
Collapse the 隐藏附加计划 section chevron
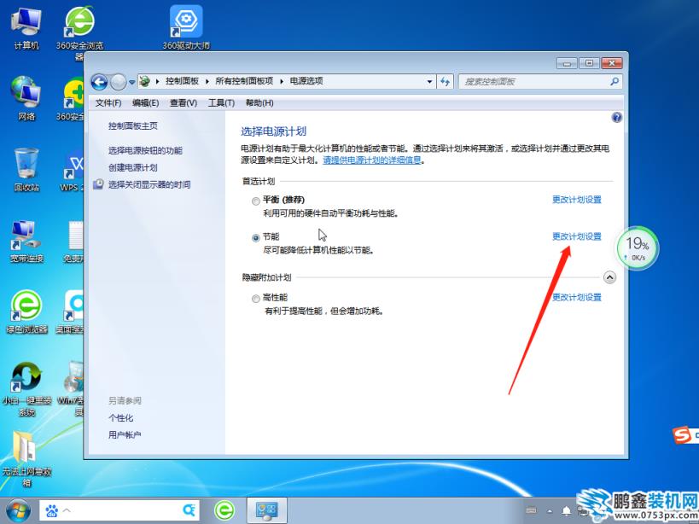(x=609, y=277)
